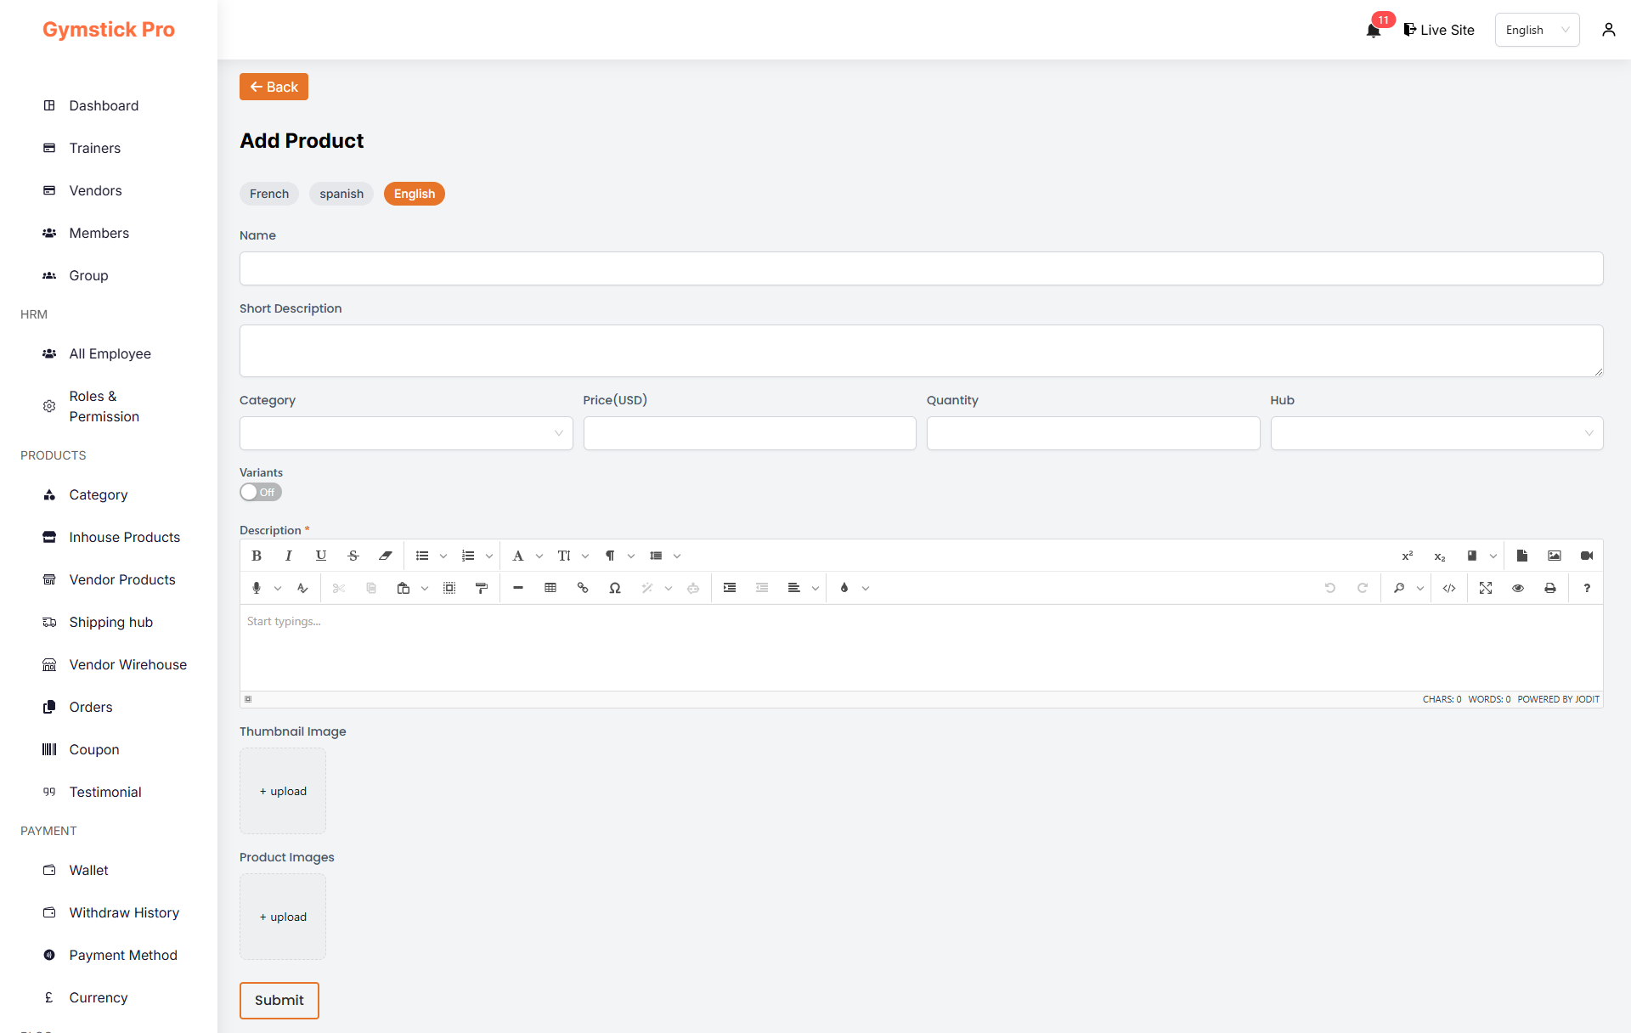Insert special character omega symbol
The width and height of the screenshot is (1631, 1033).
click(615, 588)
